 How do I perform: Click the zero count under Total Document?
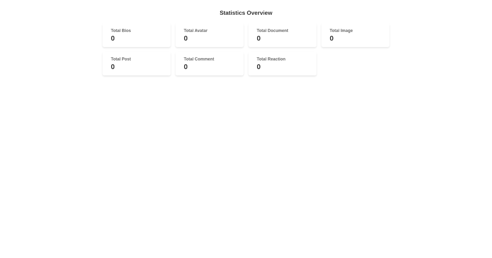tap(258, 38)
